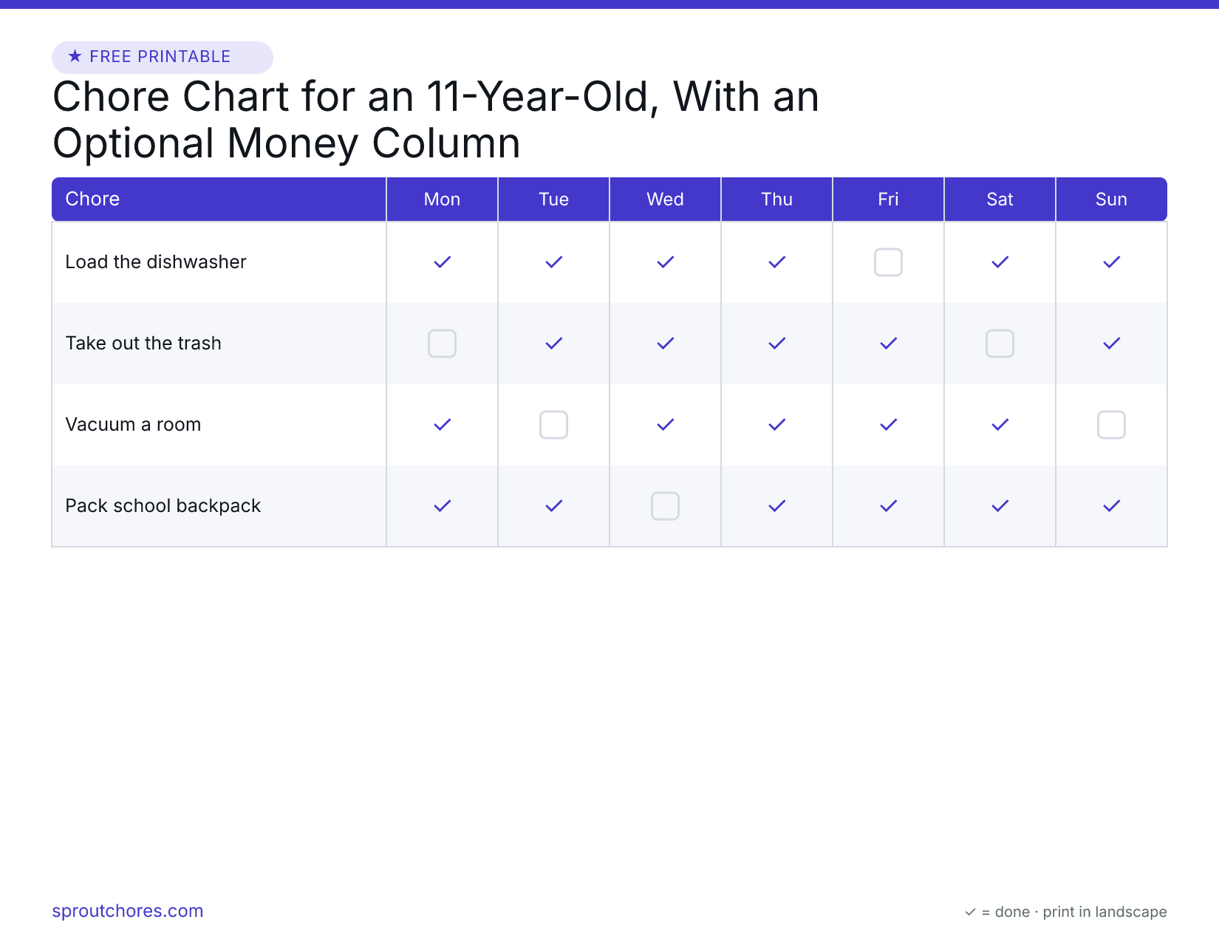Select the Fri column header

888,199
